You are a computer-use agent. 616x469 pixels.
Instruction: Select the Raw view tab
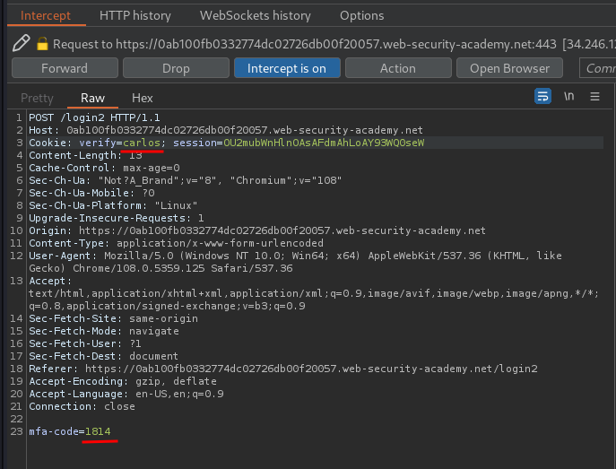[92, 98]
